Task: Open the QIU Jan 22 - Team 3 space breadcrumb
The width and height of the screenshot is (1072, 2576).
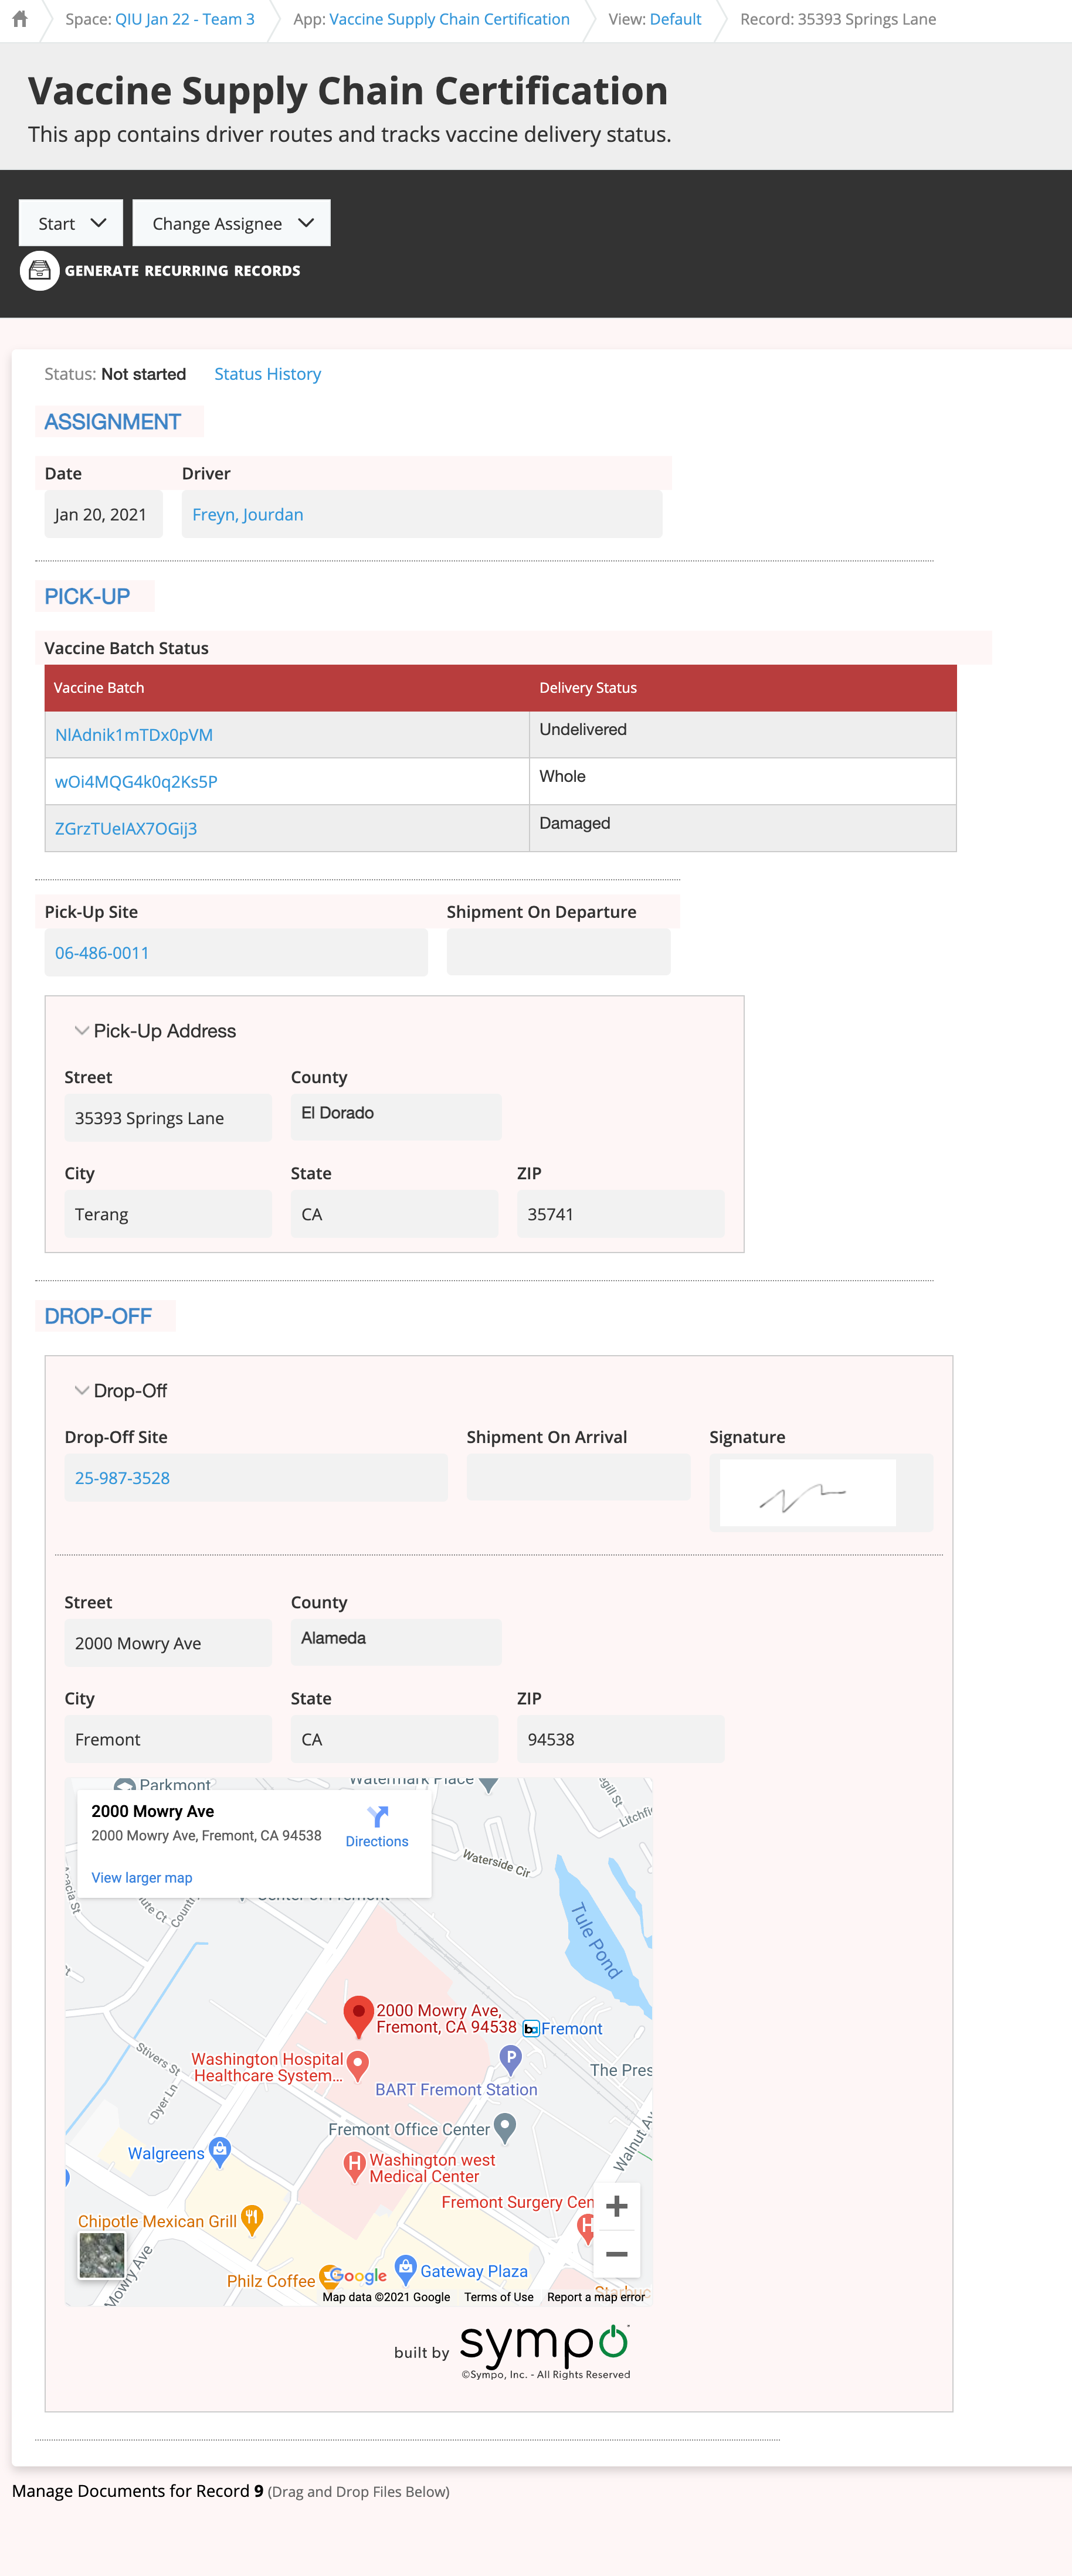Action: click(184, 19)
